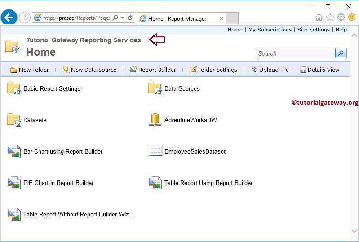
Task: Click the Basic Report Settings folder icon
Action: (14, 88)
